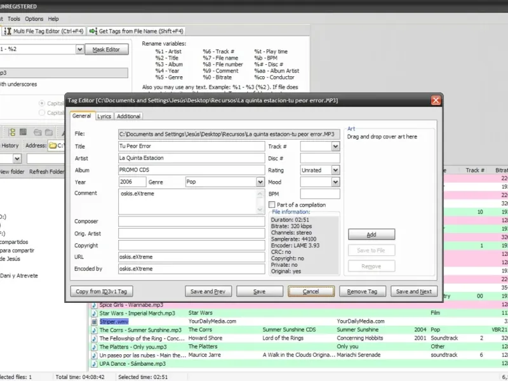Click Add button for cover art

click(x=371, y=235)
